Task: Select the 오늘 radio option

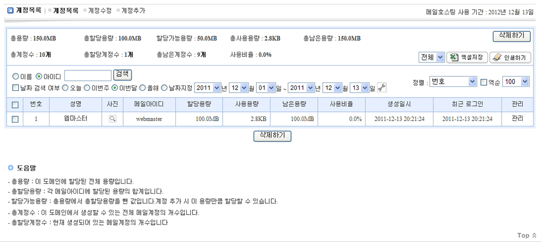Action: point(65,87)
